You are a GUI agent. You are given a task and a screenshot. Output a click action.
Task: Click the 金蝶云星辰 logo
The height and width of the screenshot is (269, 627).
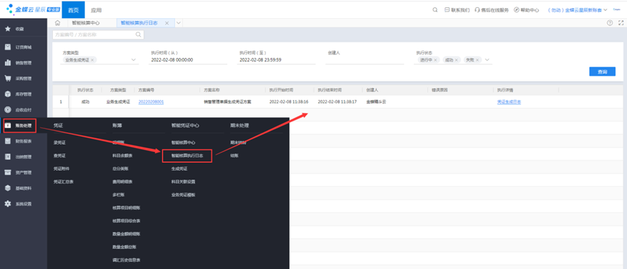pos(33,9)
